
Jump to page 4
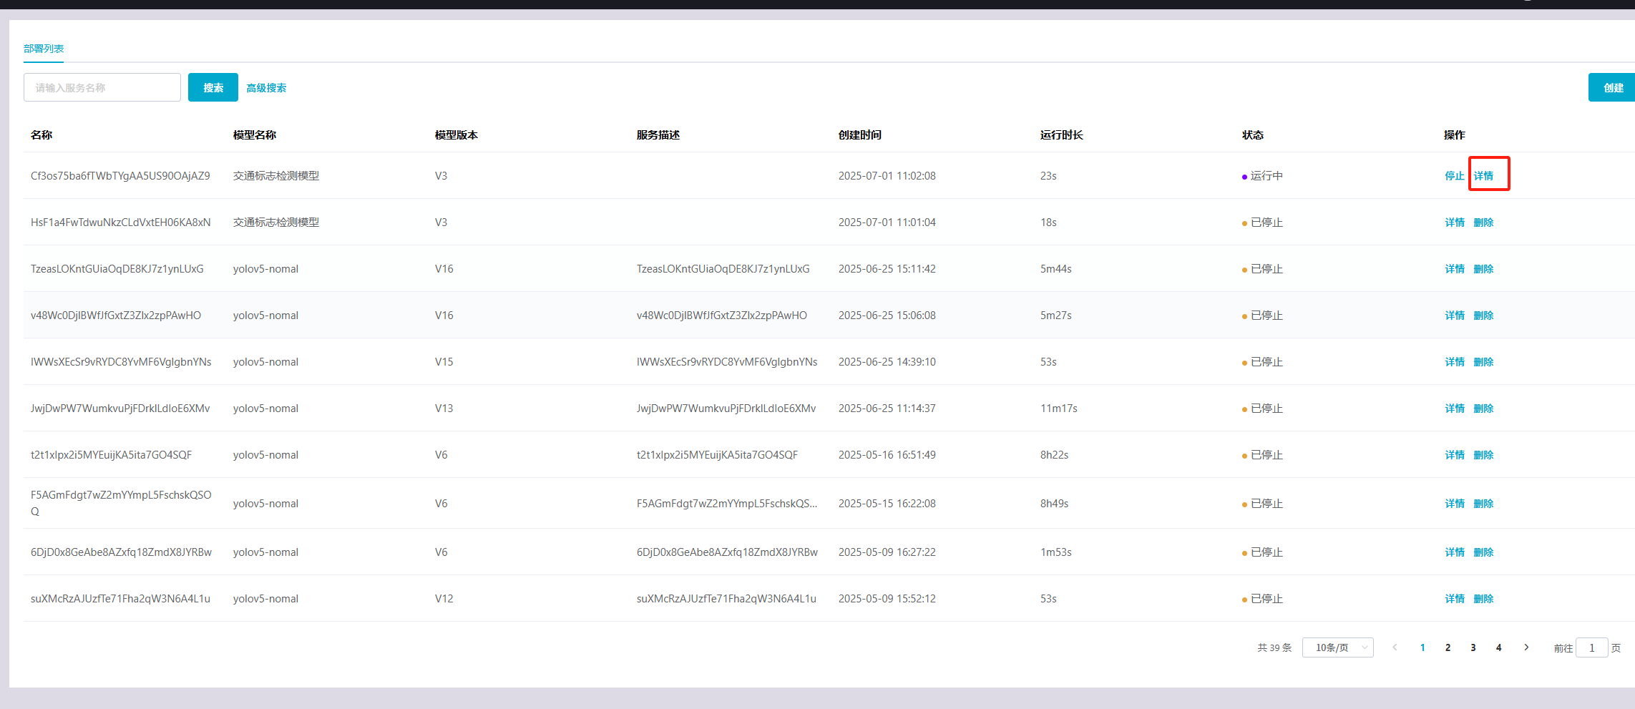click(x=1498, y=647)
